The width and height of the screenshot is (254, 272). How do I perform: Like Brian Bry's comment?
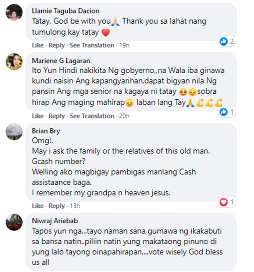point(38,206)
